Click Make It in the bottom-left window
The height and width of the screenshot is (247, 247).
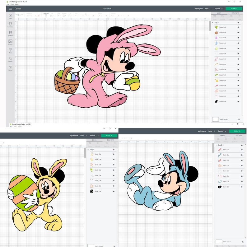pyautogui.click(x=109, y=136)
